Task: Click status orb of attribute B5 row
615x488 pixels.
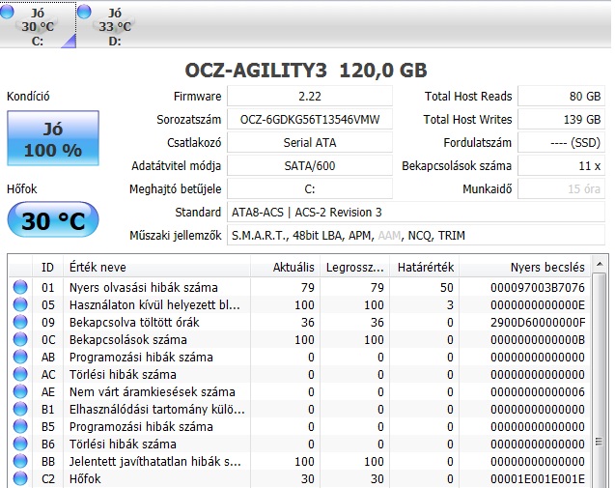Action: [20, 426]
